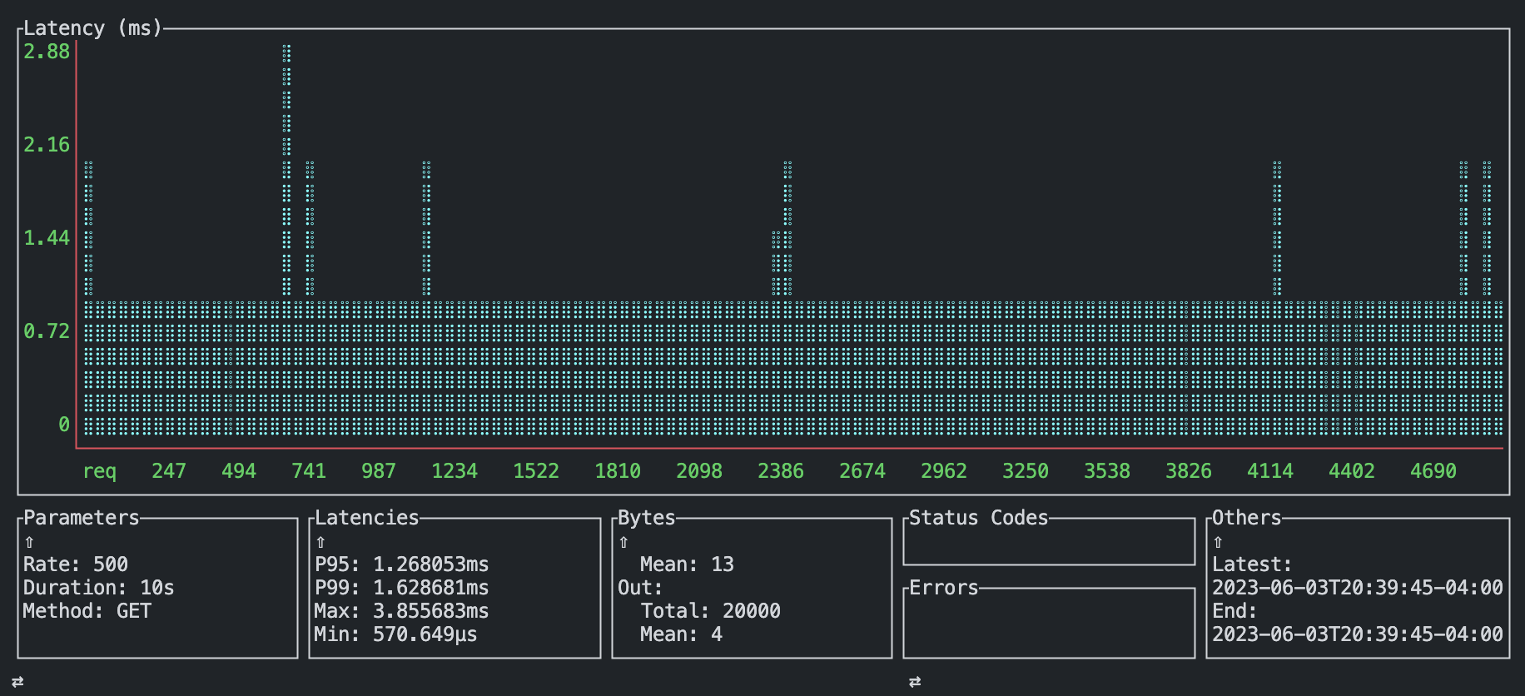
Task: Click the 2962 x-axis label
Action: 944,471
